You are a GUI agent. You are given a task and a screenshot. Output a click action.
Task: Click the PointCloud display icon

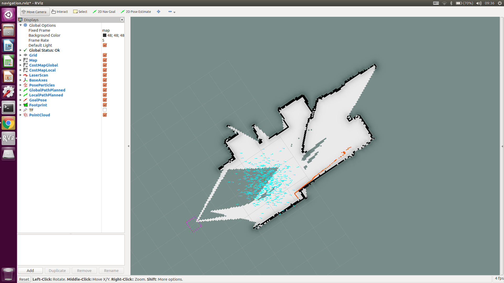coord(25,115)
